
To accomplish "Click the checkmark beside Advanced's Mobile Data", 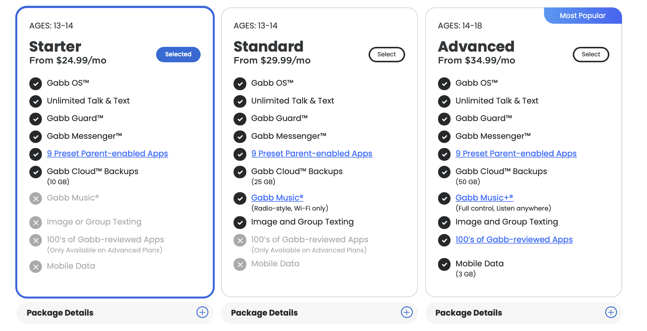I will click(444, 264).
